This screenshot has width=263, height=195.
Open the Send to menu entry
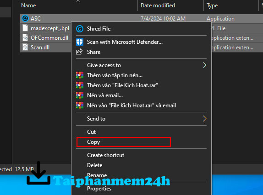(96, 119)
